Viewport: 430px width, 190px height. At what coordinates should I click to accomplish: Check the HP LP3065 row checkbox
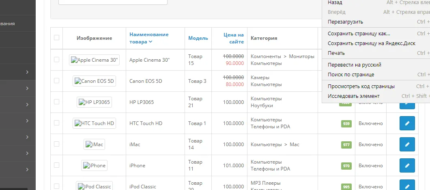56,101
